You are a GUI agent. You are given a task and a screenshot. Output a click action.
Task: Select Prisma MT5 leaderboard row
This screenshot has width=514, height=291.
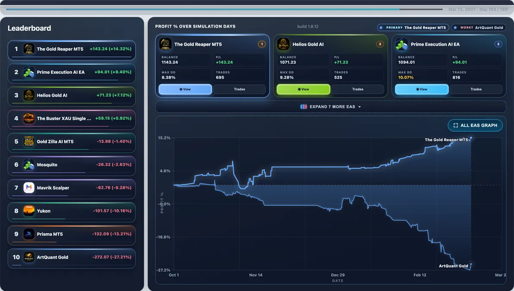72,235
